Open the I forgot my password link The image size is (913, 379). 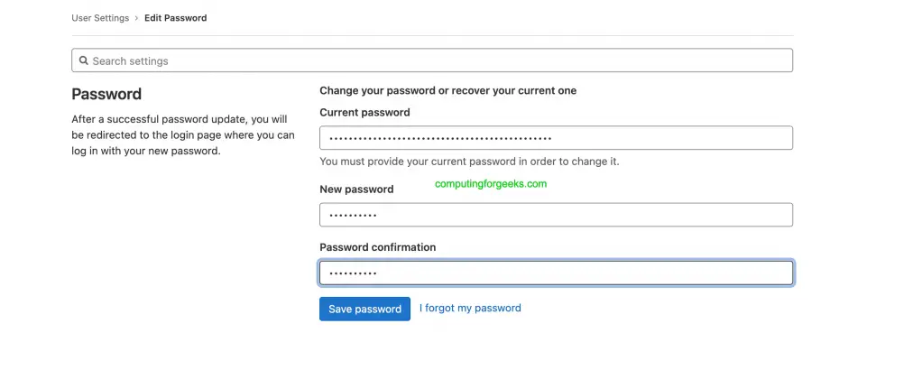(x=470, y=308)
